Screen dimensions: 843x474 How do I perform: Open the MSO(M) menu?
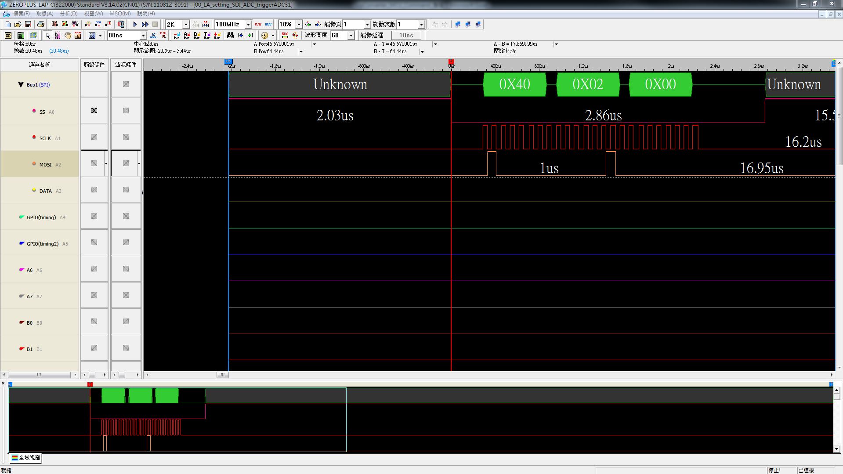(120, 14)
